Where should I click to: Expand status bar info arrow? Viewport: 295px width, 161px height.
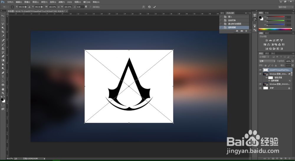pyautogui.click(x=45, y=159)
